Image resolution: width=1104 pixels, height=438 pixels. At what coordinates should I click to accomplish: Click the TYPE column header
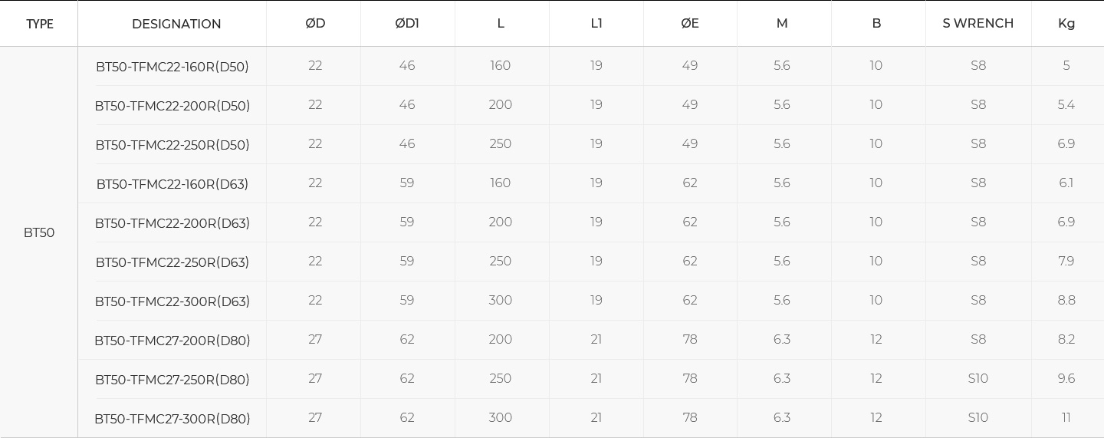40,24
